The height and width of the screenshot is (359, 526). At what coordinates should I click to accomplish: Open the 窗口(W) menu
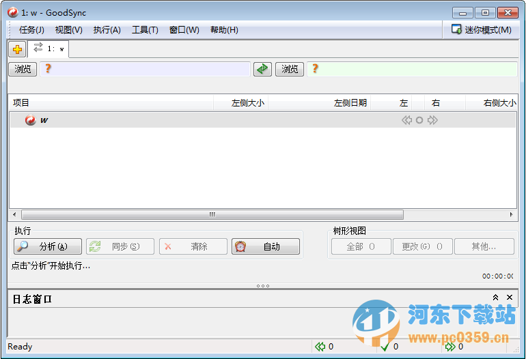pos(184,30)
